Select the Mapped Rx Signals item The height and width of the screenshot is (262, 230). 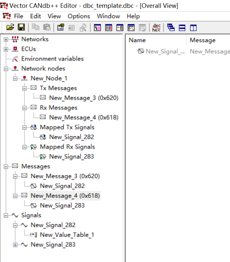pyautogui.click(x=67, y=147)
